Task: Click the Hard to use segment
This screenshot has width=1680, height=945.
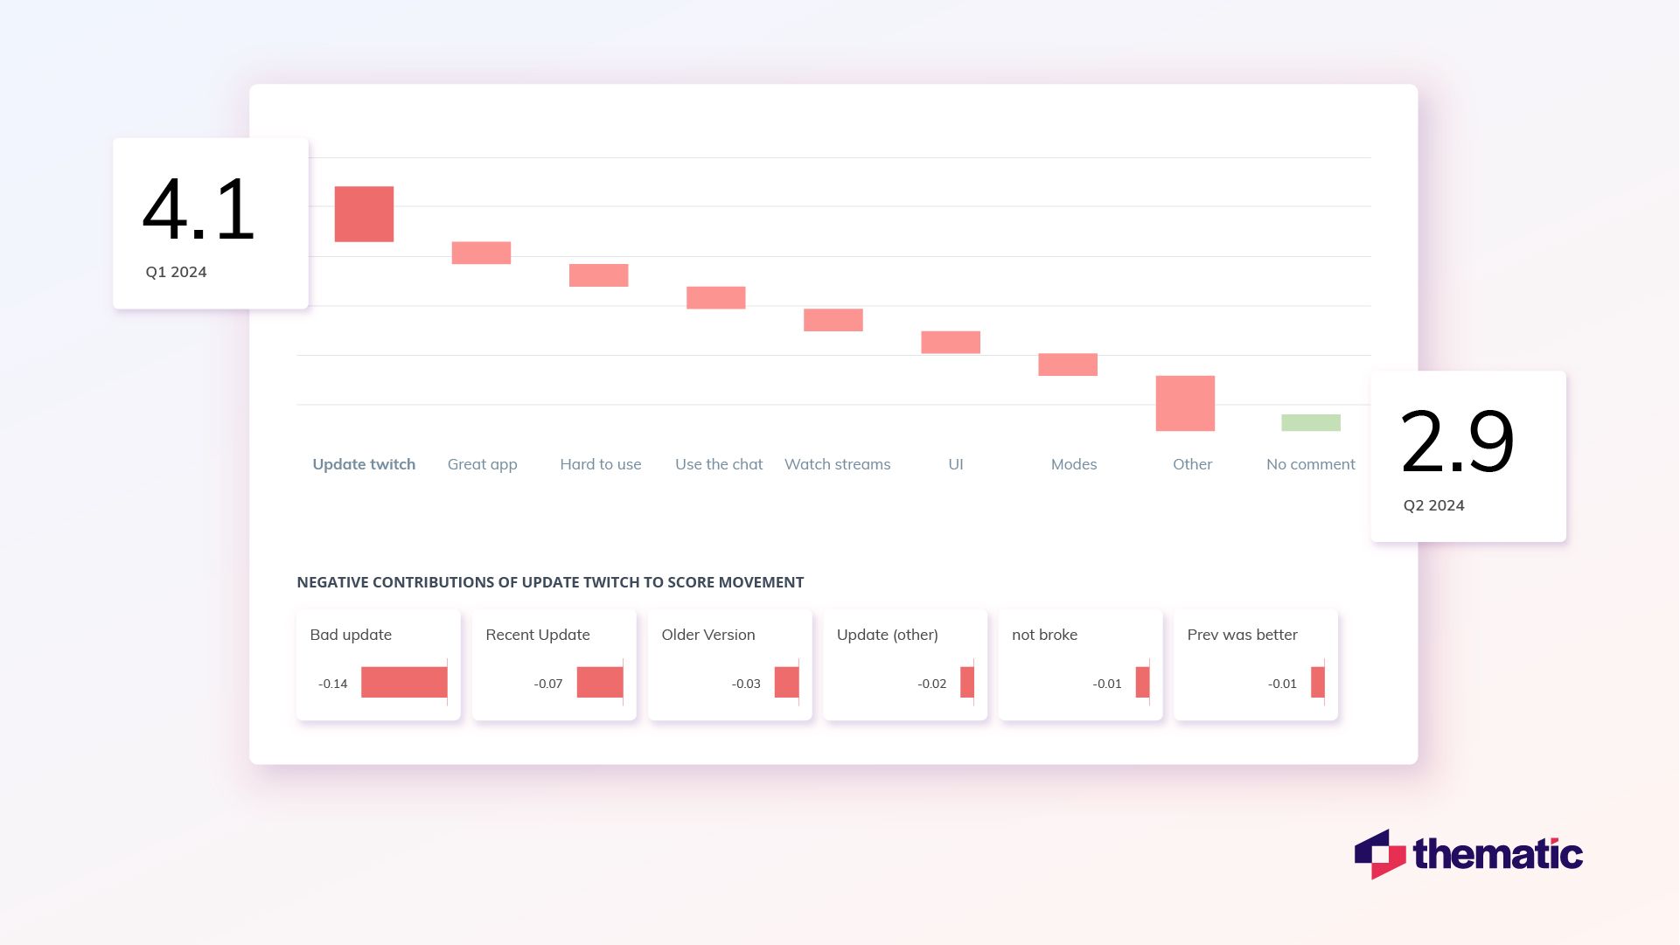Action: click(x=597, y=274)
